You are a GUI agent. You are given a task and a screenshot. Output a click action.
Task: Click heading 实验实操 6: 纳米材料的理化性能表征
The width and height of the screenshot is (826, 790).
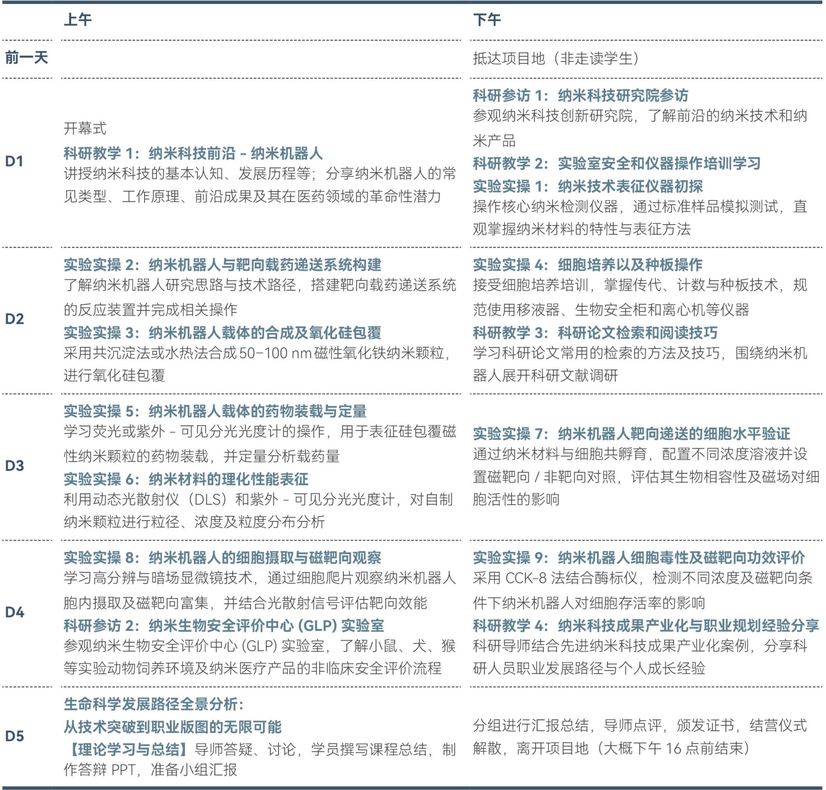click(186, 479)
